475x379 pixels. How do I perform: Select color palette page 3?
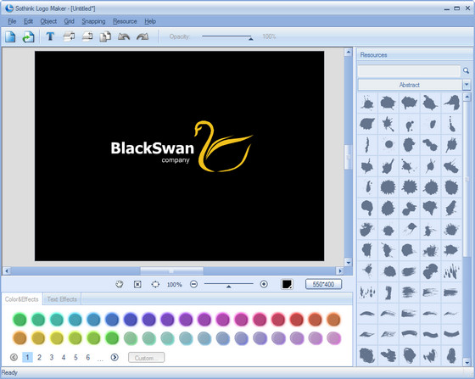point(52,358)
